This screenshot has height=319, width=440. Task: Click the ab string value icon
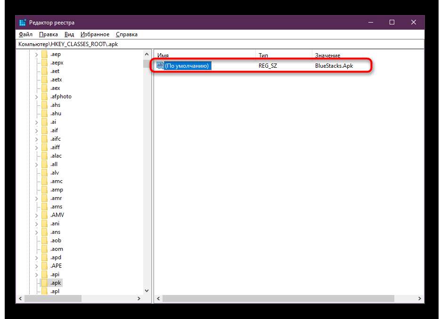click(160, 66)
